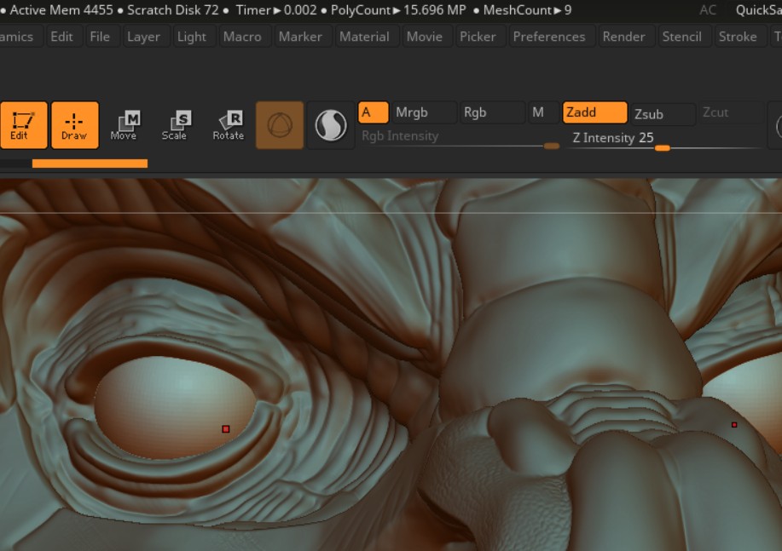
Task: Toggle the A button
Action: tap(373, 112)
